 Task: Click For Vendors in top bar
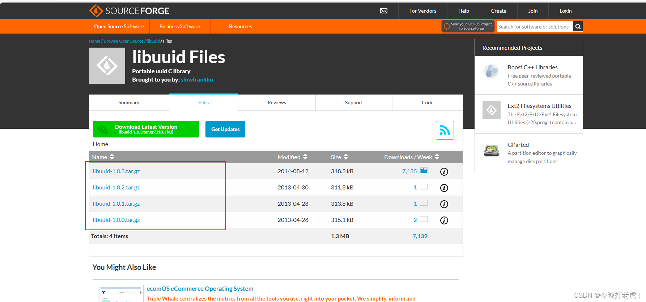[423, 11]
